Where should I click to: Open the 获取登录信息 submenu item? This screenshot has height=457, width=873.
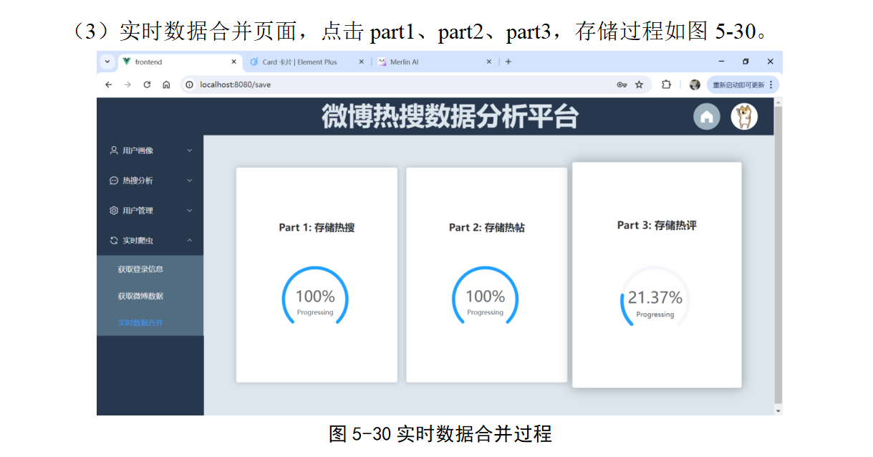pos(150,269)
